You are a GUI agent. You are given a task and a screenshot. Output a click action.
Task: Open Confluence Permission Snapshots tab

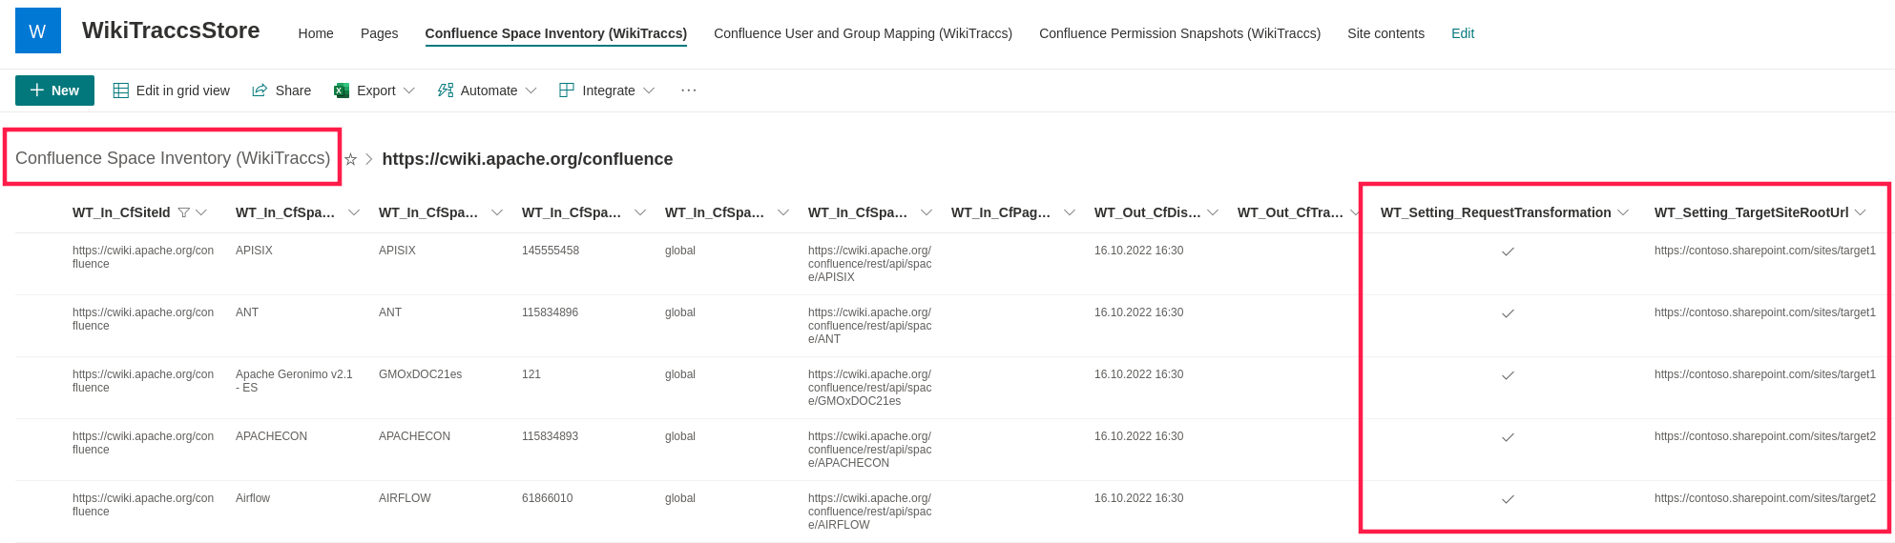click(x=1180, y=33)
